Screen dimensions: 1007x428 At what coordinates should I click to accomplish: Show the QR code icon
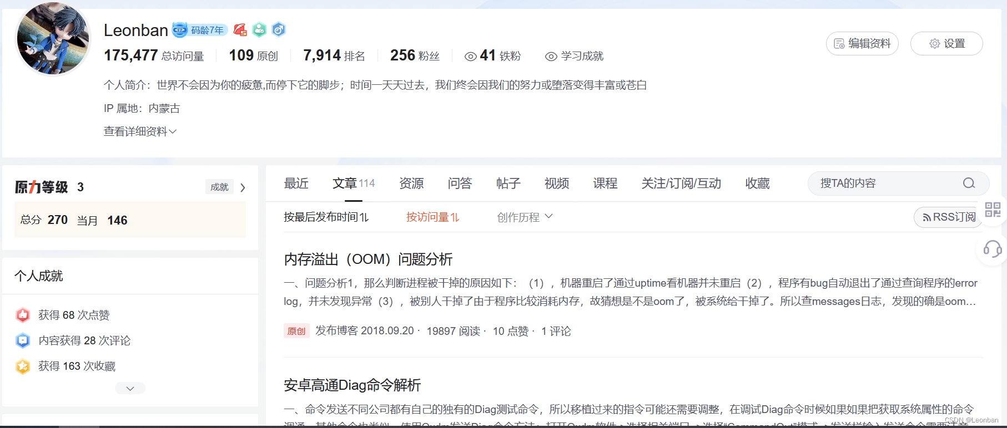tap(993, 210)
